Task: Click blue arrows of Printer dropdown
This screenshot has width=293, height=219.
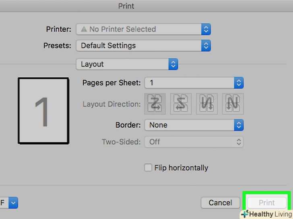Action: pos(206,29)
